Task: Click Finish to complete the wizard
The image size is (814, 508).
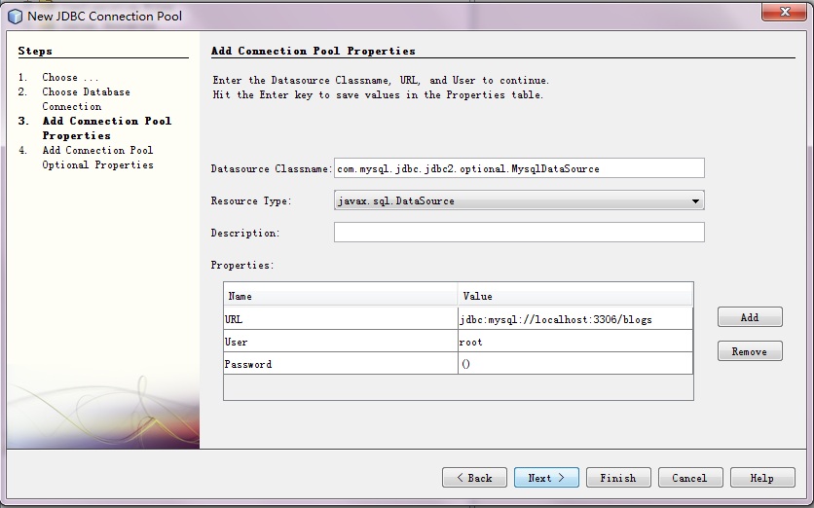Action: [x=618, y=478]
